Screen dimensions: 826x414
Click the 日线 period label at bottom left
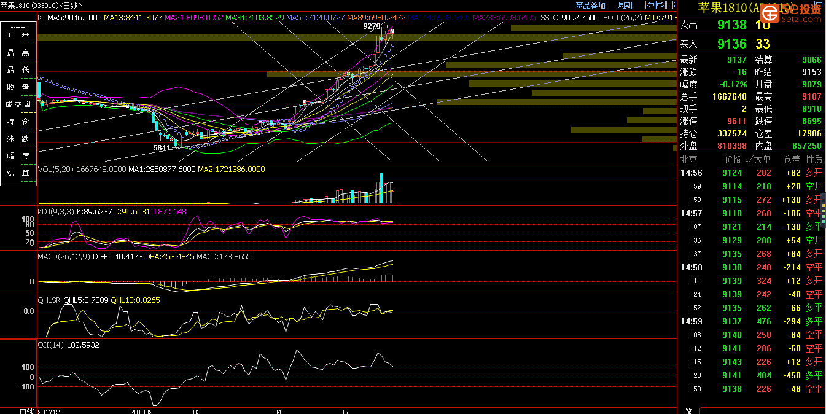coord(27,410)
